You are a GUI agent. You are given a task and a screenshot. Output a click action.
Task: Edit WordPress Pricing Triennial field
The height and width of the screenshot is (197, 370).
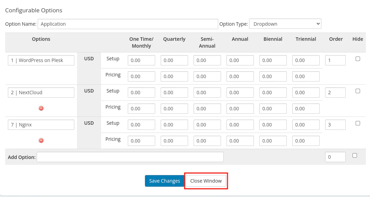[x=306, y=76]
